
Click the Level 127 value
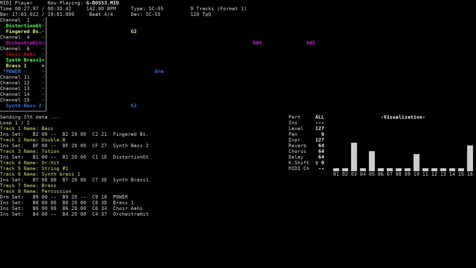320,128
